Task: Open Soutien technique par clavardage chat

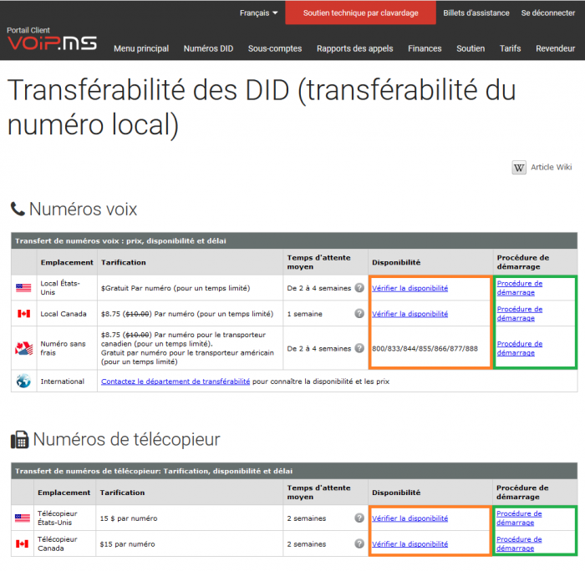Action: pos(360,13)
